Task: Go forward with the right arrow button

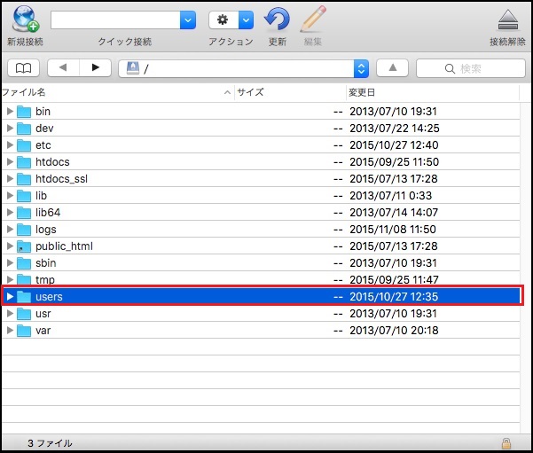Action: (95, 68)
